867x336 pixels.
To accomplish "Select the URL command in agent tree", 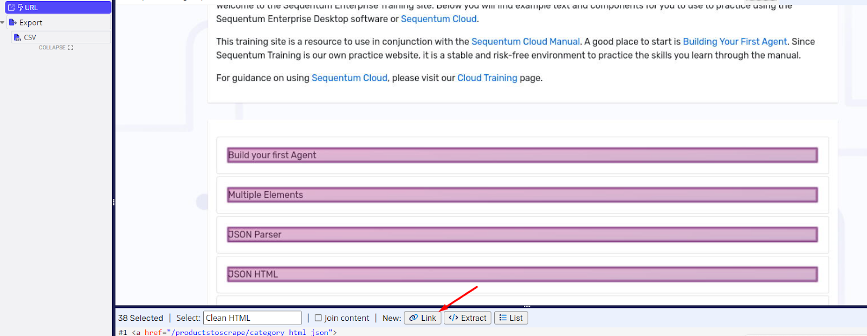I will point(58,8).
